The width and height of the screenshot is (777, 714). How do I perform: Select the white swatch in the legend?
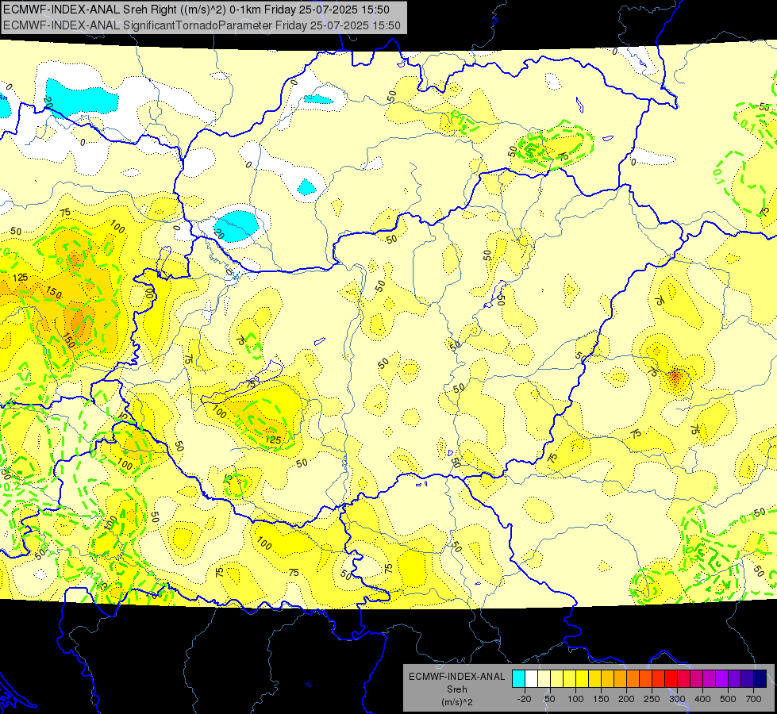point(531,678)
